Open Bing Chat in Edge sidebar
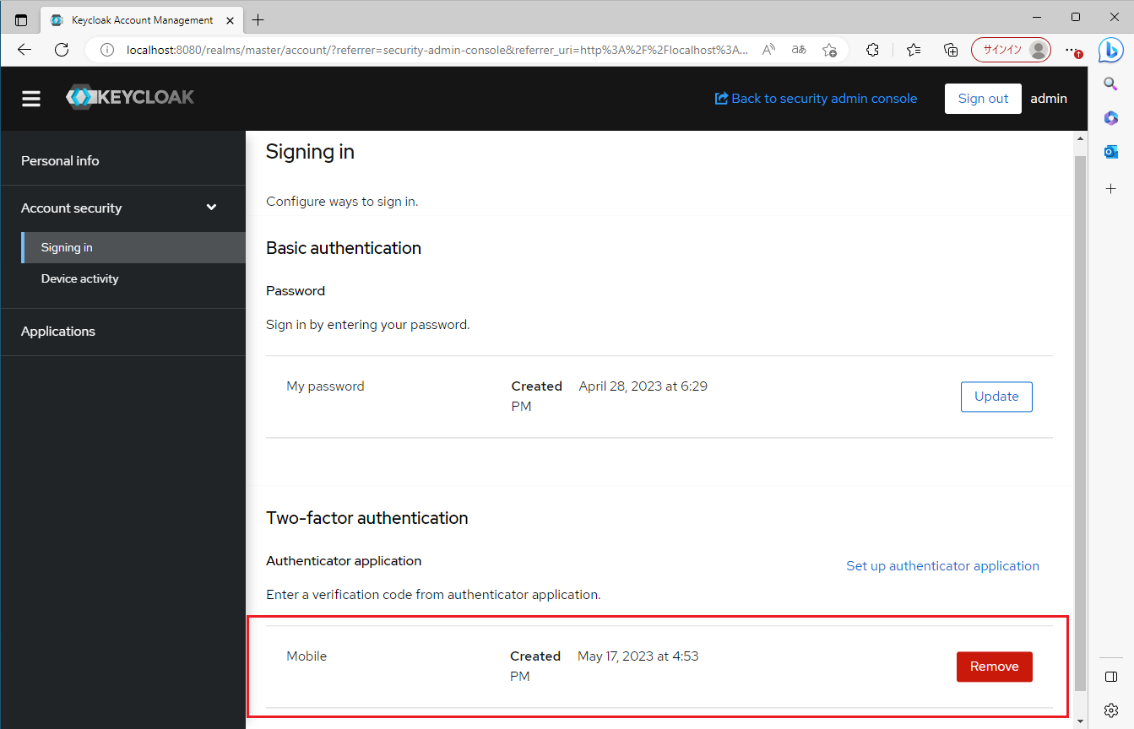The image size is (1134, 729). 1110,50
